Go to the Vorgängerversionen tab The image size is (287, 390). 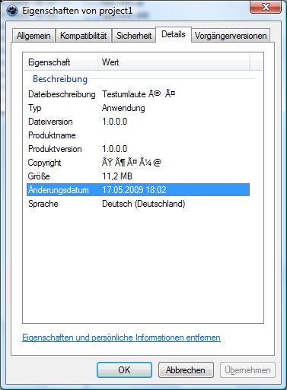[x=231, y=36]
